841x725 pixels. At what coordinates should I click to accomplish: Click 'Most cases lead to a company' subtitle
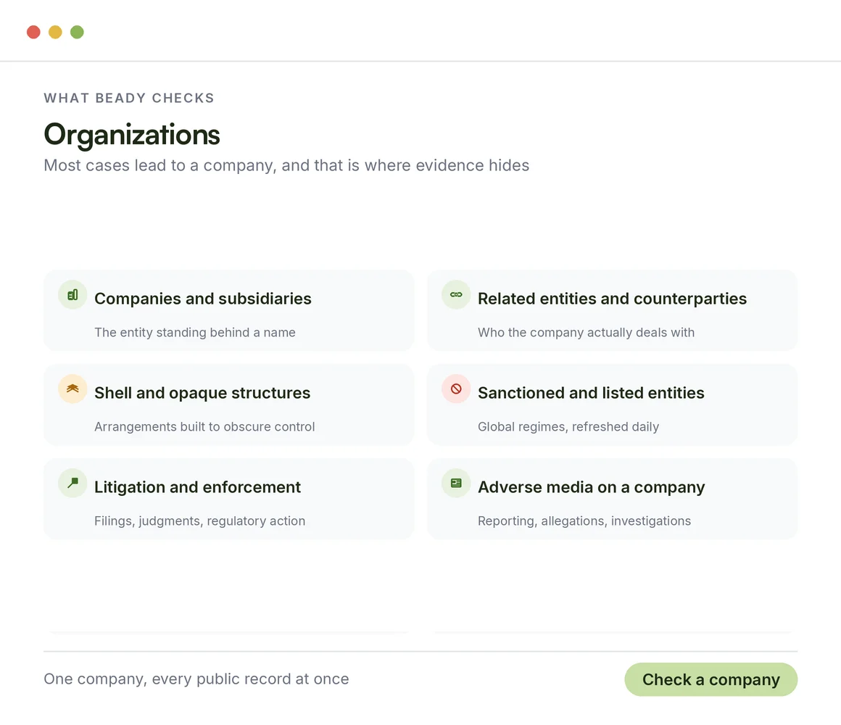tap(286, 166)
